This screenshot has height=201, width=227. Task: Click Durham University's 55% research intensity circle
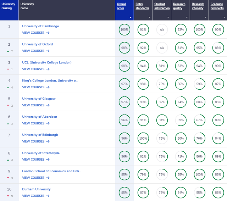point(199,192)
